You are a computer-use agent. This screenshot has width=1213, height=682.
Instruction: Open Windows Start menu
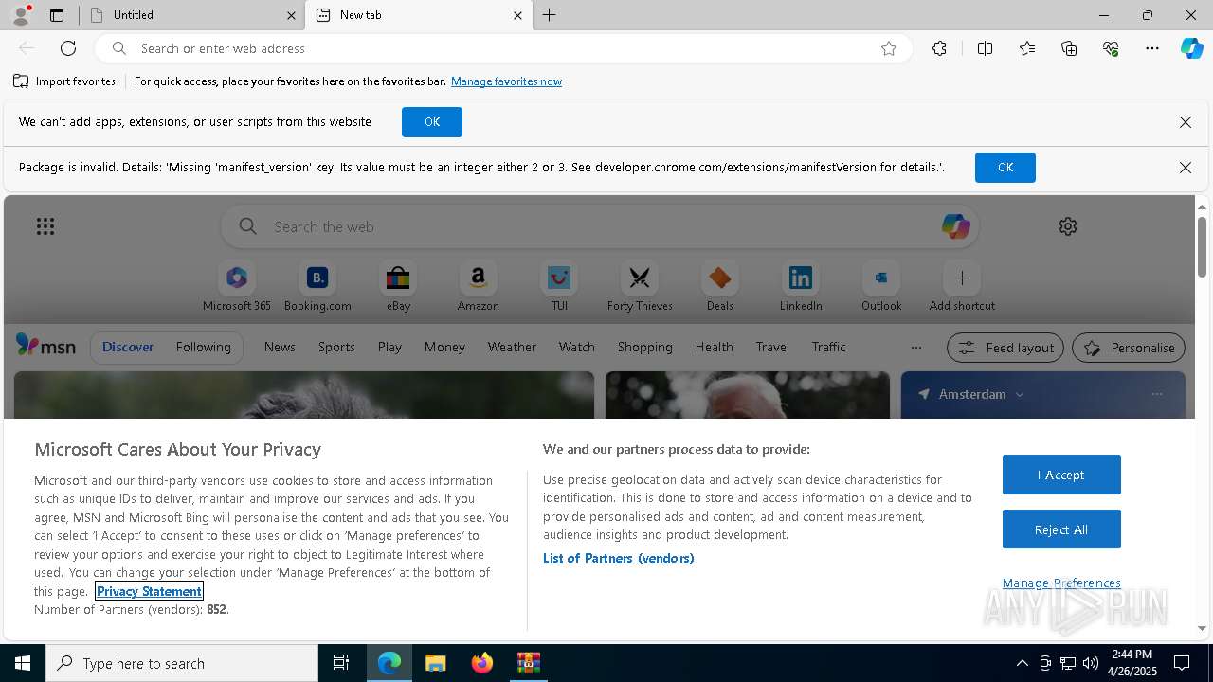click(x=23, y=663)
